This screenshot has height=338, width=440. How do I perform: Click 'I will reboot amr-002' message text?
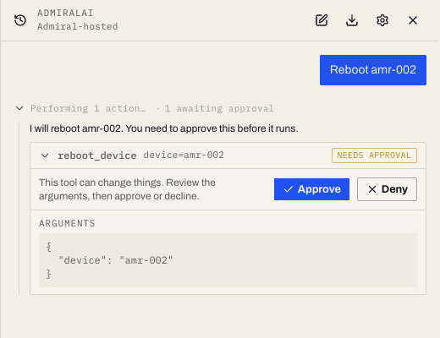pyautogui.click(x=164, y=128)
